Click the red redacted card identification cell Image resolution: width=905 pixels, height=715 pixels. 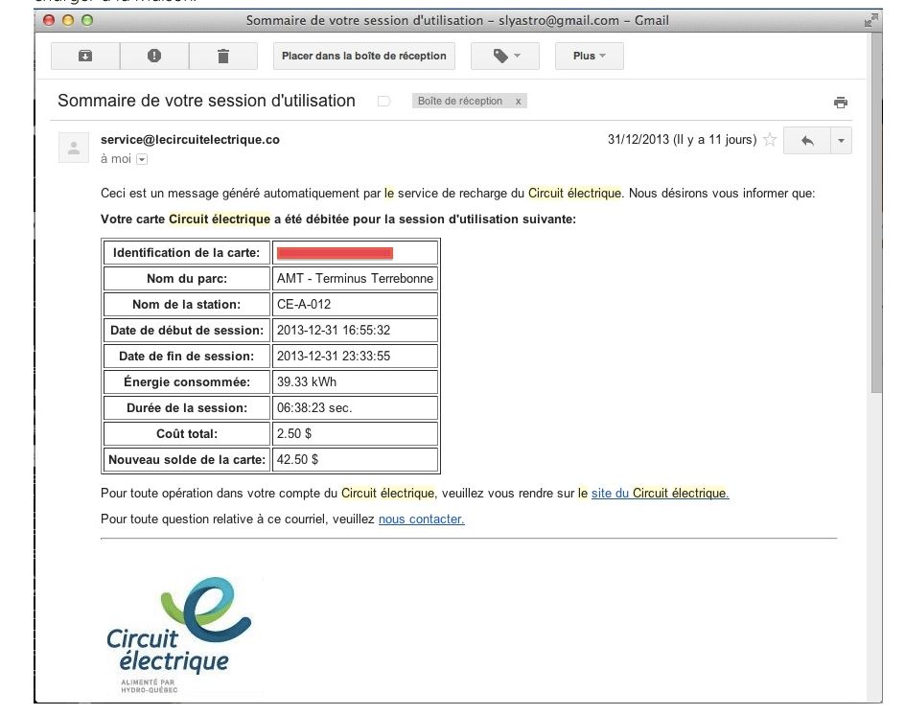(355, 253)
